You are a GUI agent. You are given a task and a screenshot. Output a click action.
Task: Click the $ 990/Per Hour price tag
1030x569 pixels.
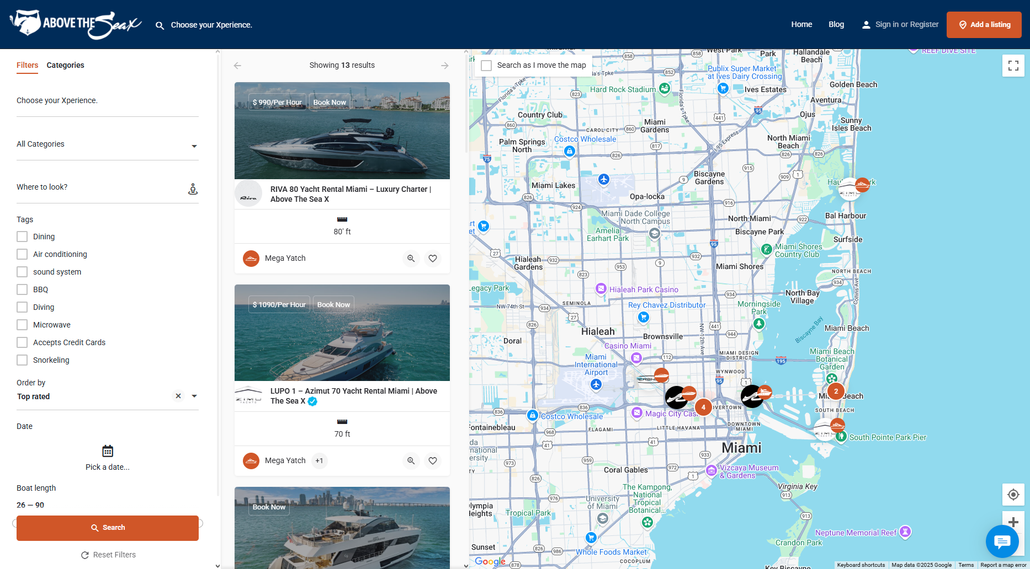point(277,102)
